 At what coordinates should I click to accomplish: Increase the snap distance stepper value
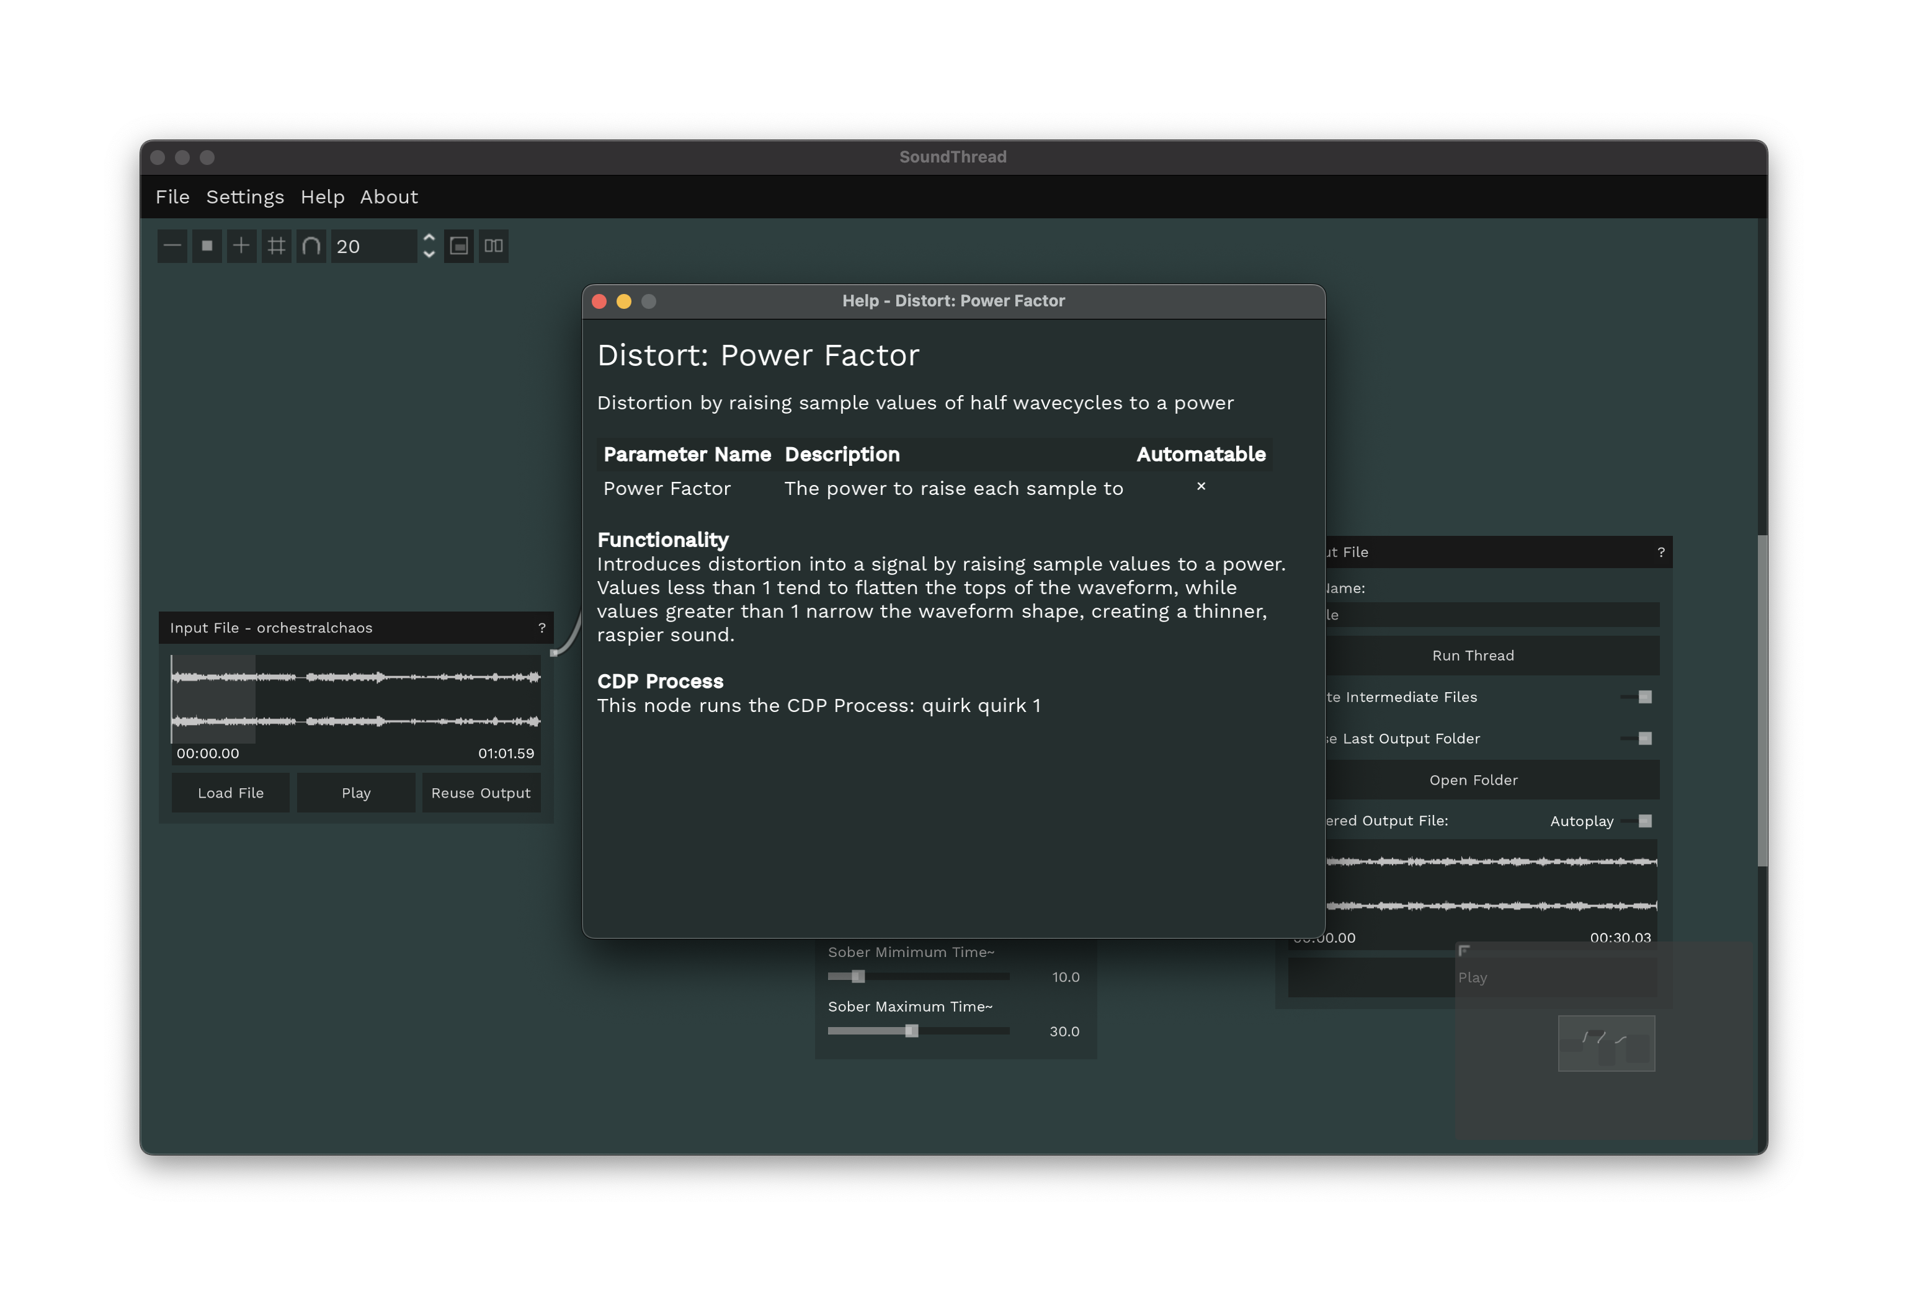(429, 238)
